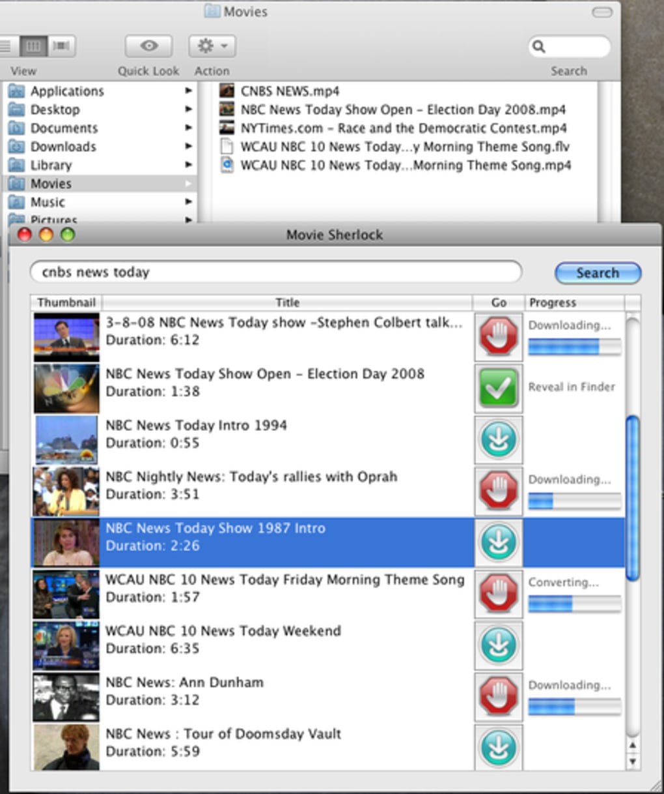Click NBC peacock Election Day thumbnail
Screen dimensions: 664x794
click(x=66, y=389)
